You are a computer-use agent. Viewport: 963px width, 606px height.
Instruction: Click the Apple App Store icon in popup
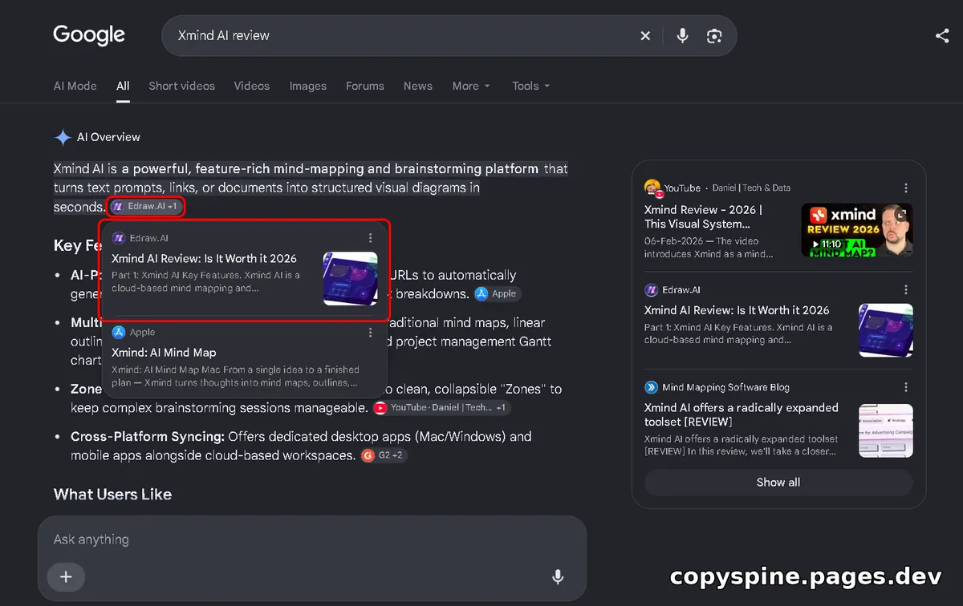click(x=118, y=332)
